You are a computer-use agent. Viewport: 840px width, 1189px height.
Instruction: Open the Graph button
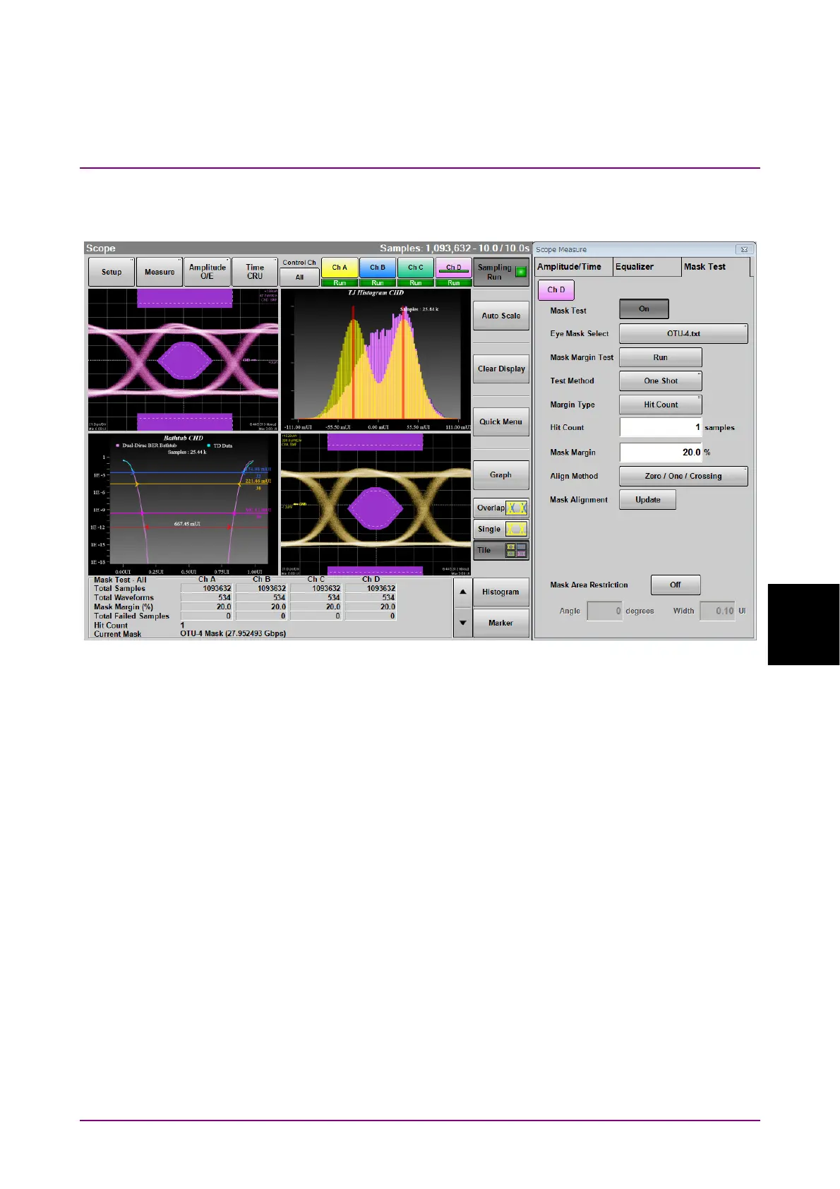coord(500,474)
